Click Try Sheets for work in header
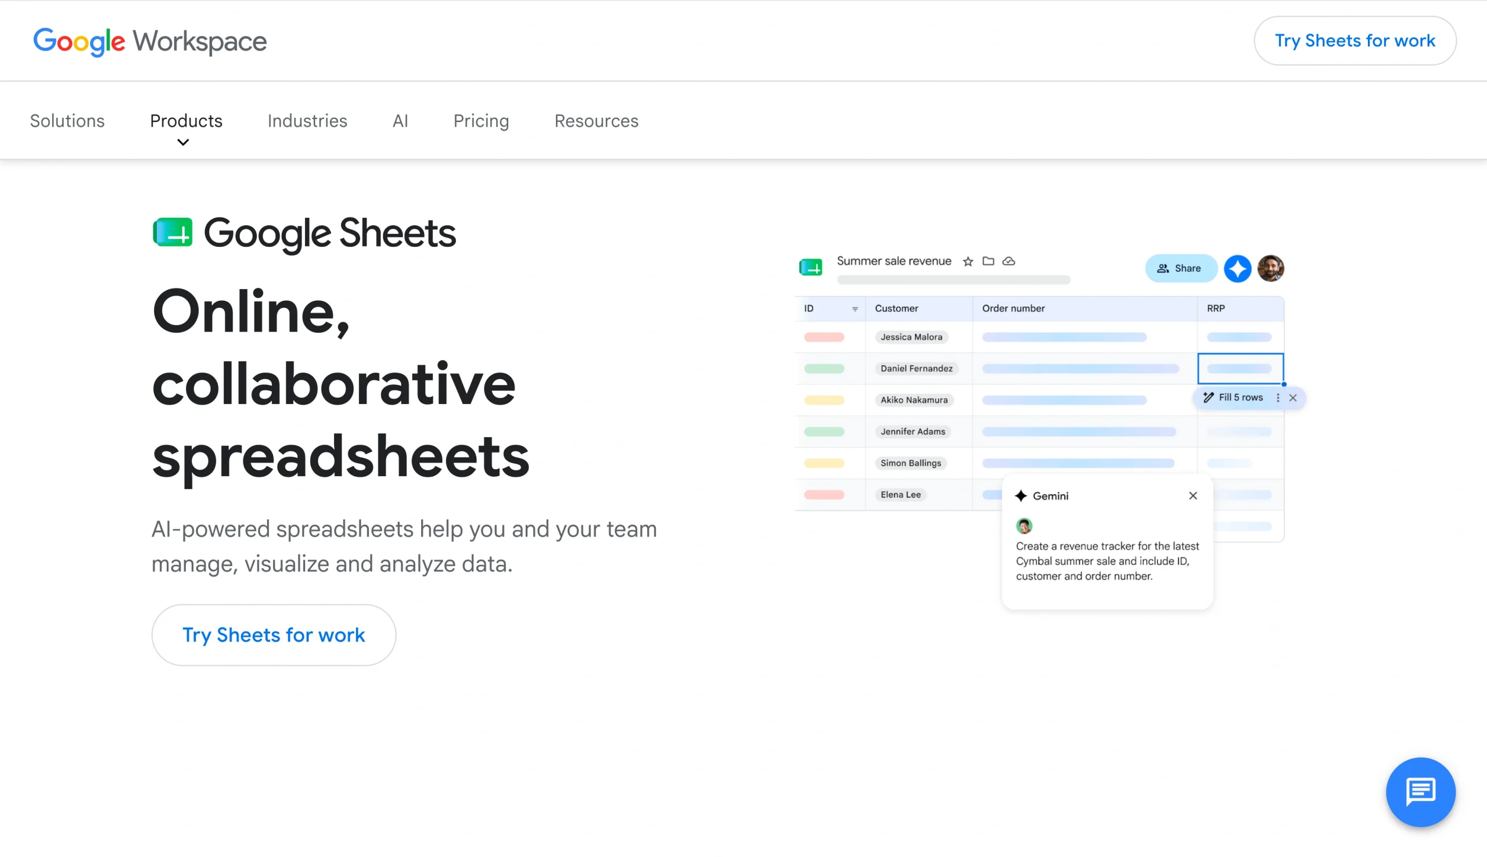The image size is (1487, 857). pyautogui.click(x=1355, y=41)
